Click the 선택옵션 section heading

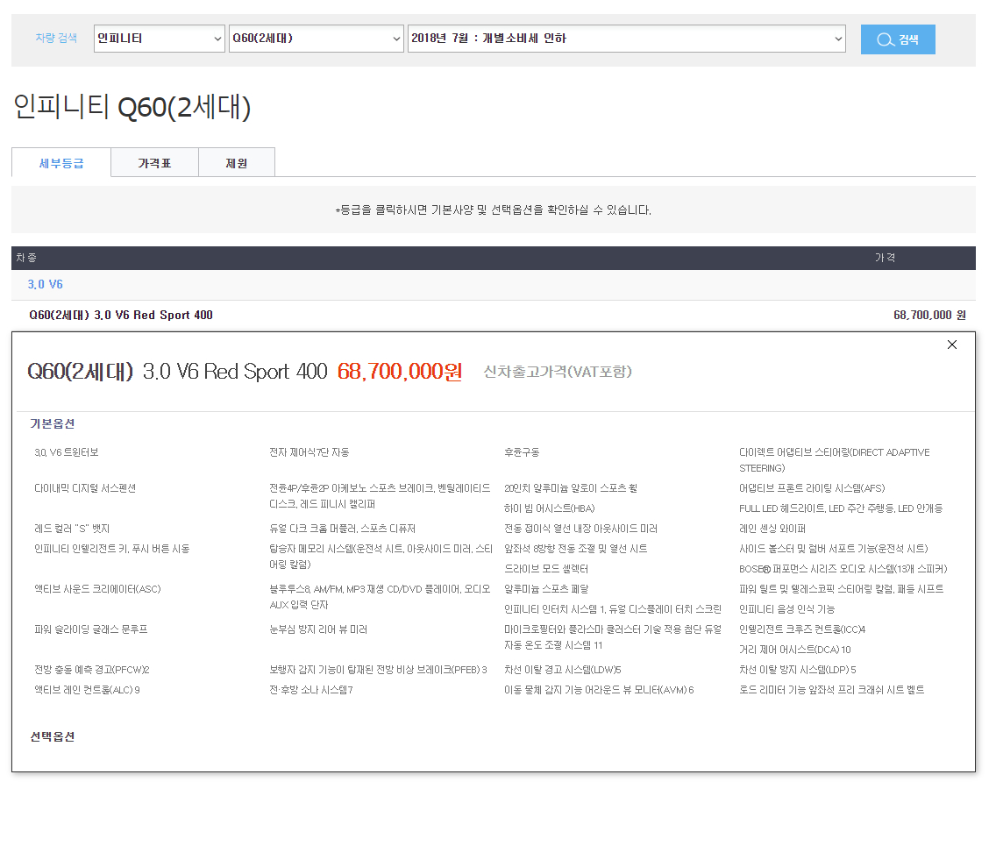(x=53, y=736)
